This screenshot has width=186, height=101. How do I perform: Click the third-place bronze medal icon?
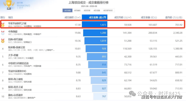coord(3,40)
